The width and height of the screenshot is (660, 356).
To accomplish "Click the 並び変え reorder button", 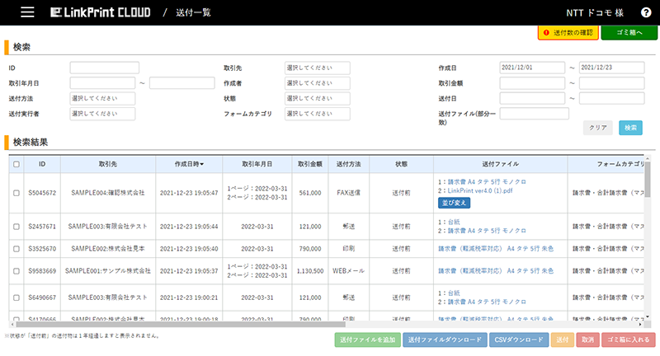I will [455, 203].
